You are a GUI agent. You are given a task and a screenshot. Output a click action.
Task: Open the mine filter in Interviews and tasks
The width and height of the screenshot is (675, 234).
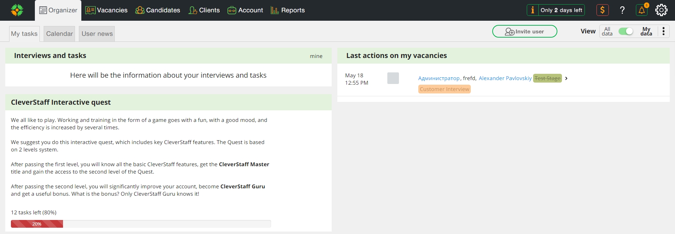[x=316, y=56]
